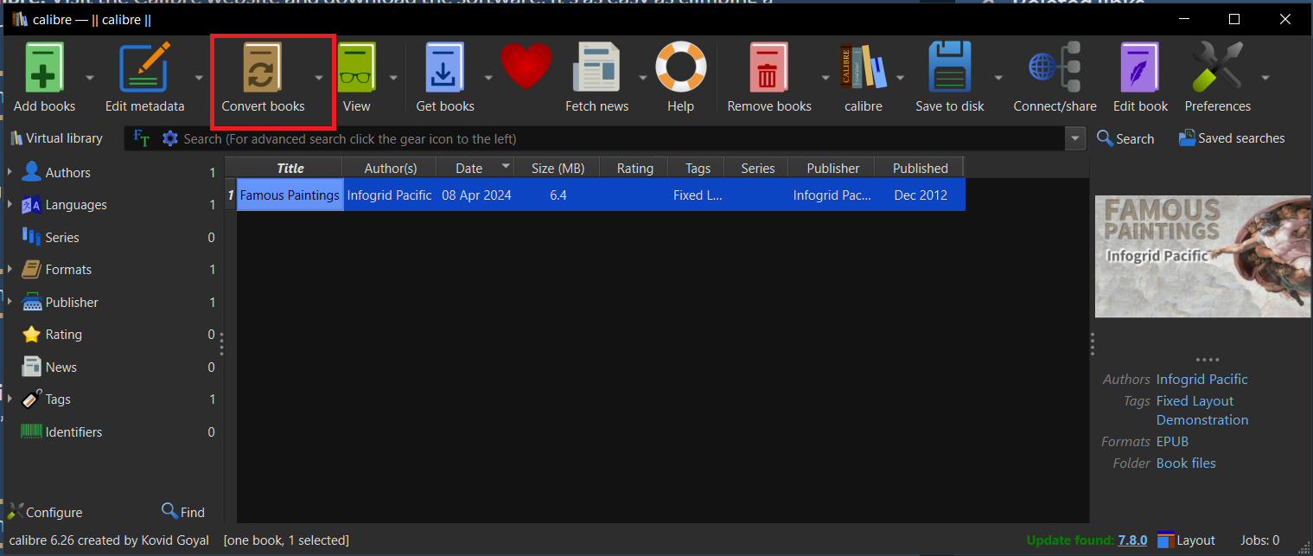Expand the Authors category in sidebar
The height and width of the screenshot is (556, 1313).
(10, 172)
